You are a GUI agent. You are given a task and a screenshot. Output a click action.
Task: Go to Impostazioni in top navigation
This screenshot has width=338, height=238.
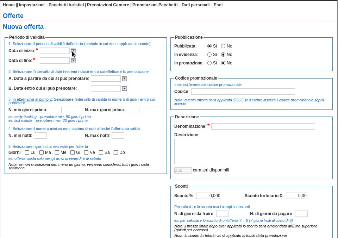tap(32, 5)
